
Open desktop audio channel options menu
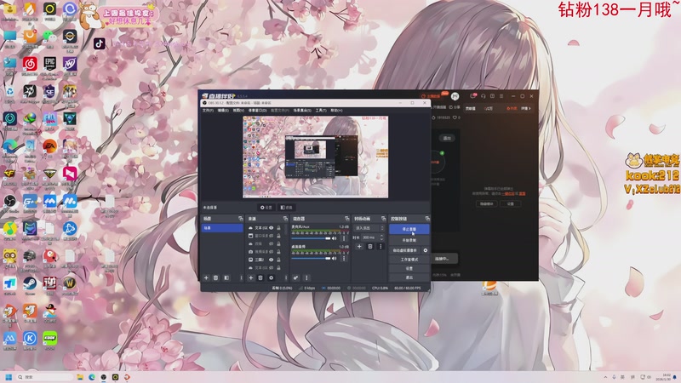coord(344,259)
